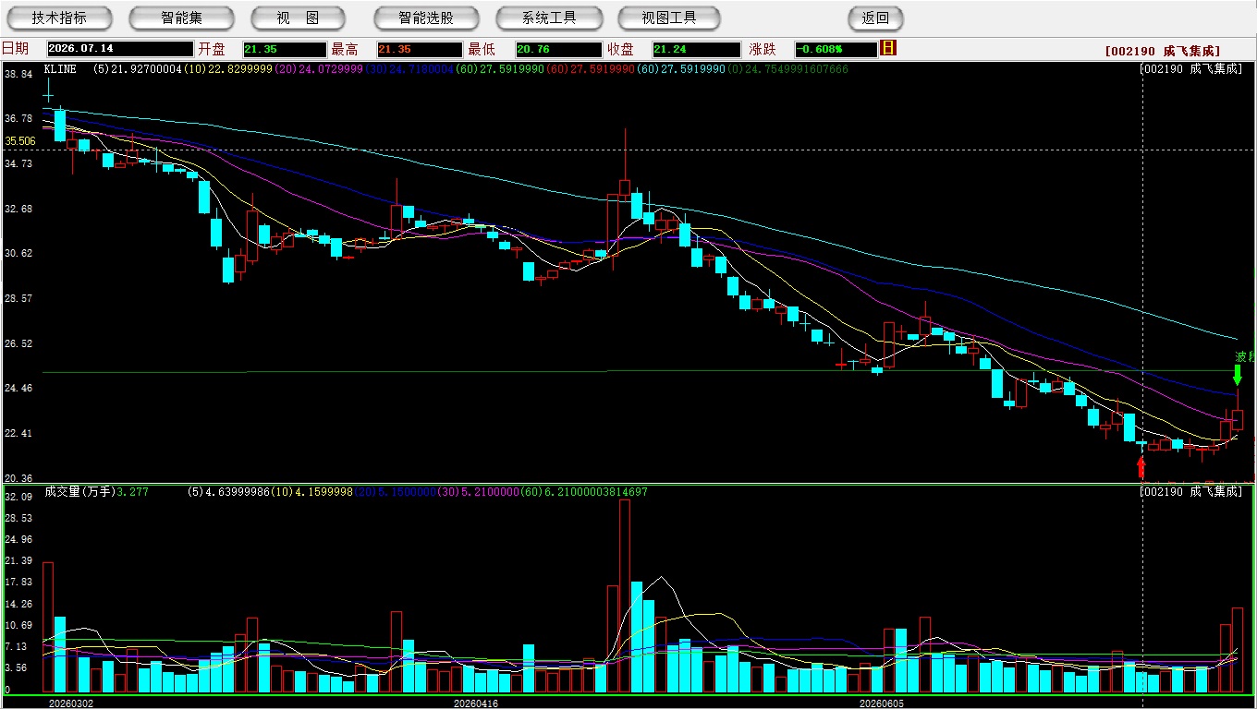Image resolution: width=1257 pixels, height=709 pixels.
Task: Click the 成交量(万手) volume label
Action: tap(79, 492)
